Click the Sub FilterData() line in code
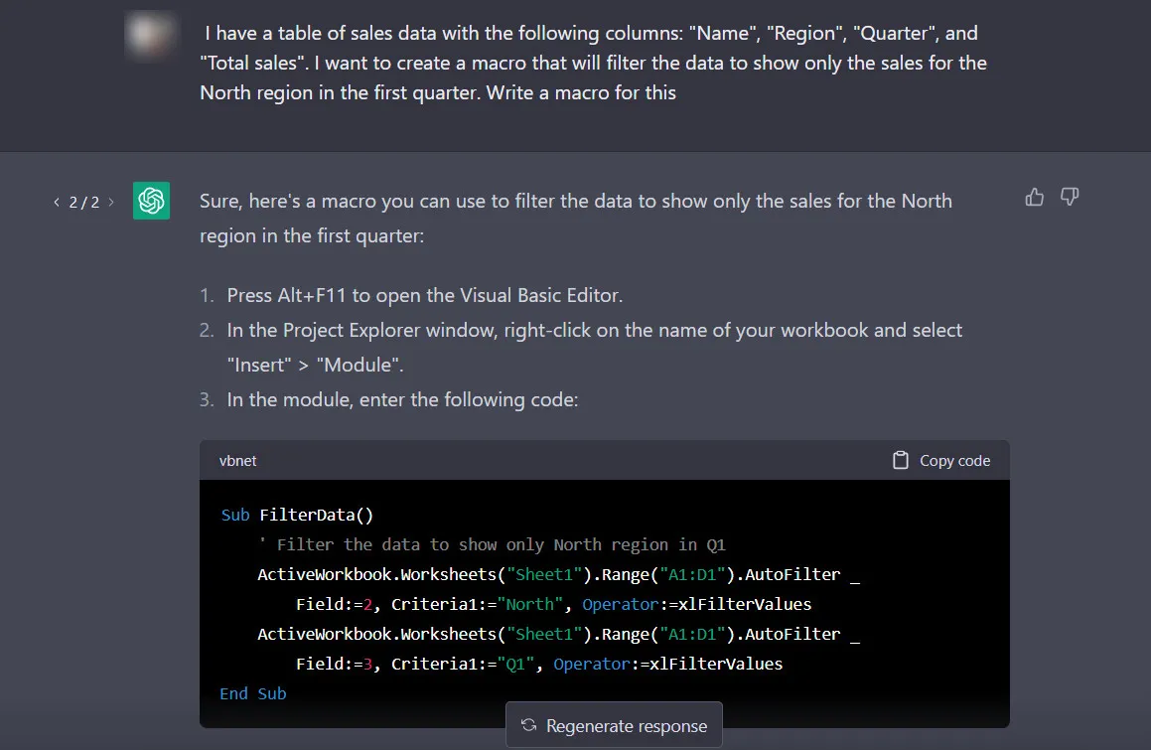The height and width of the screenshot is (750, 1151). [296, 515]
